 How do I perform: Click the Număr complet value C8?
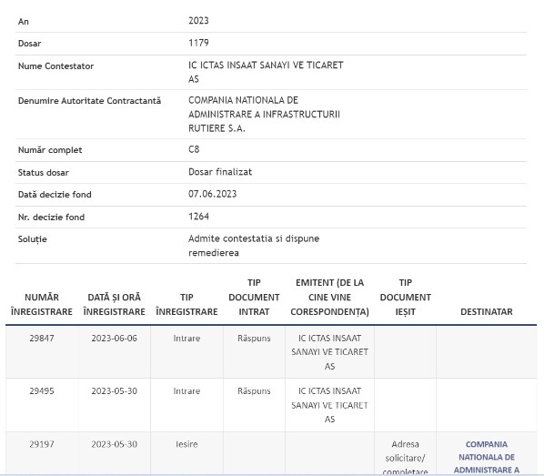194,149
